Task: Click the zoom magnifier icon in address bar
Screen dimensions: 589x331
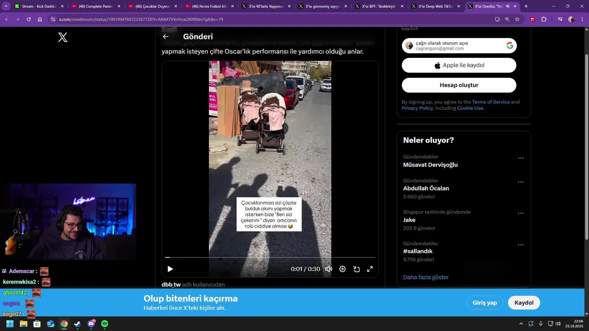Action: coord(507,19)
